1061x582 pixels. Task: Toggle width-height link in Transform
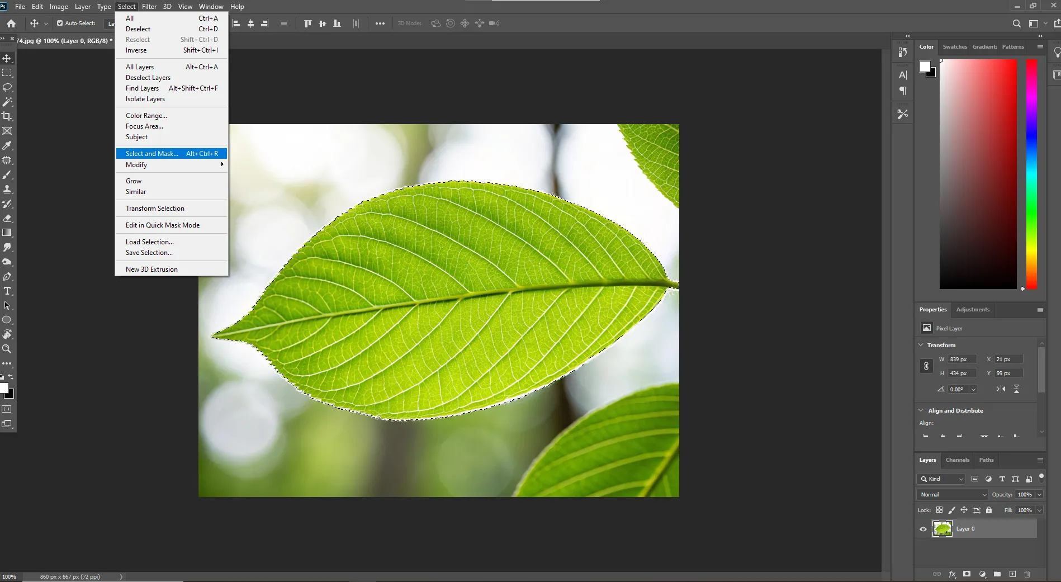coord(926,366)
